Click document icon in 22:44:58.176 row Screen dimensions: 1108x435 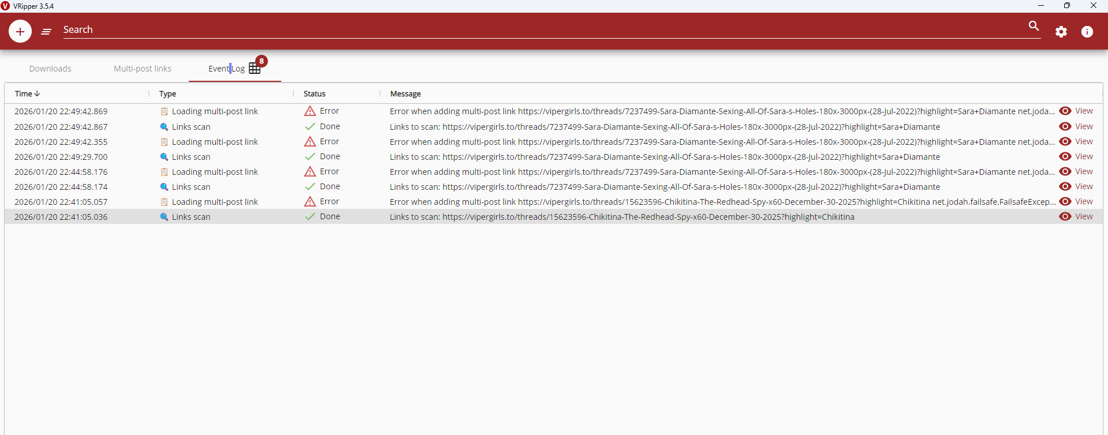[164, 172]
